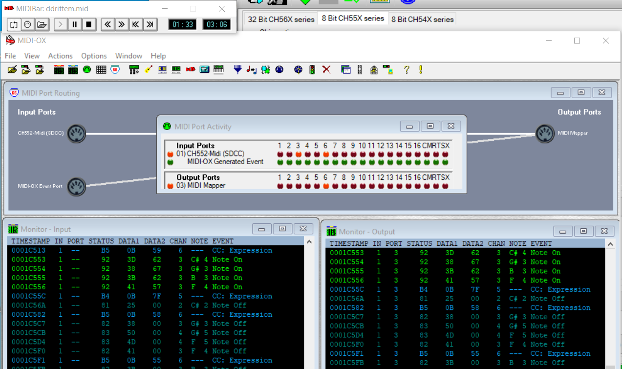Open the Help menu
The height and width of the screenshot is (369, 622).
(158, 56)
